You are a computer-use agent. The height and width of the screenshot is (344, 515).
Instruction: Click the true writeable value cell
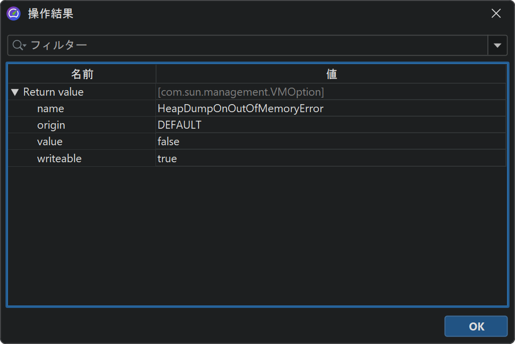[167, 159]
